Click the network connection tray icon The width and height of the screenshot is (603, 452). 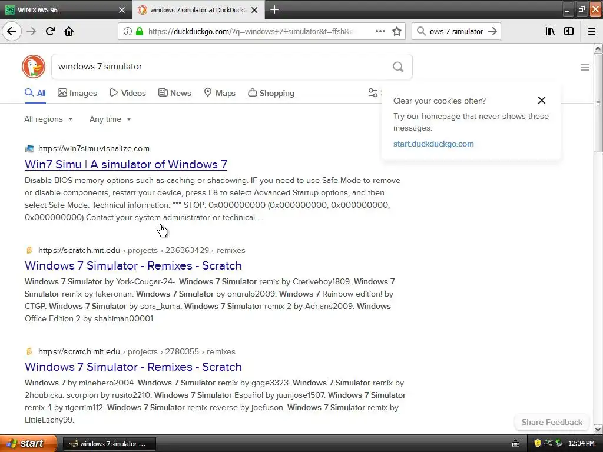(548, 443)
